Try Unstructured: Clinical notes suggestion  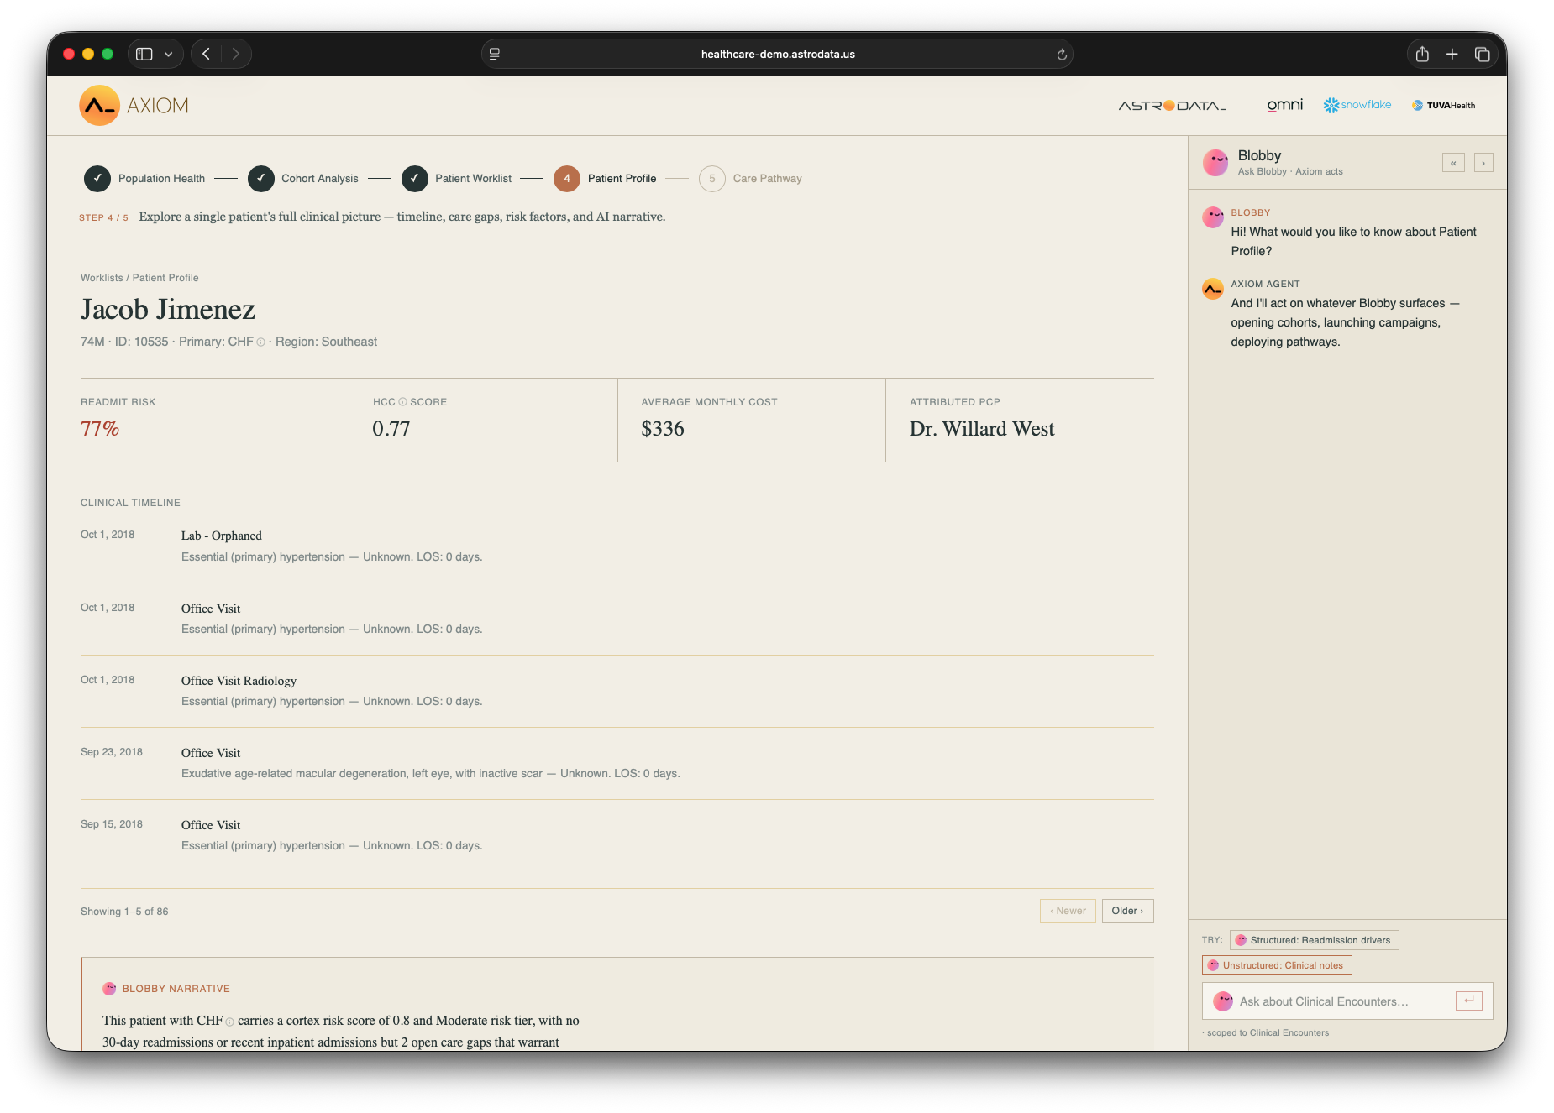1277,965
